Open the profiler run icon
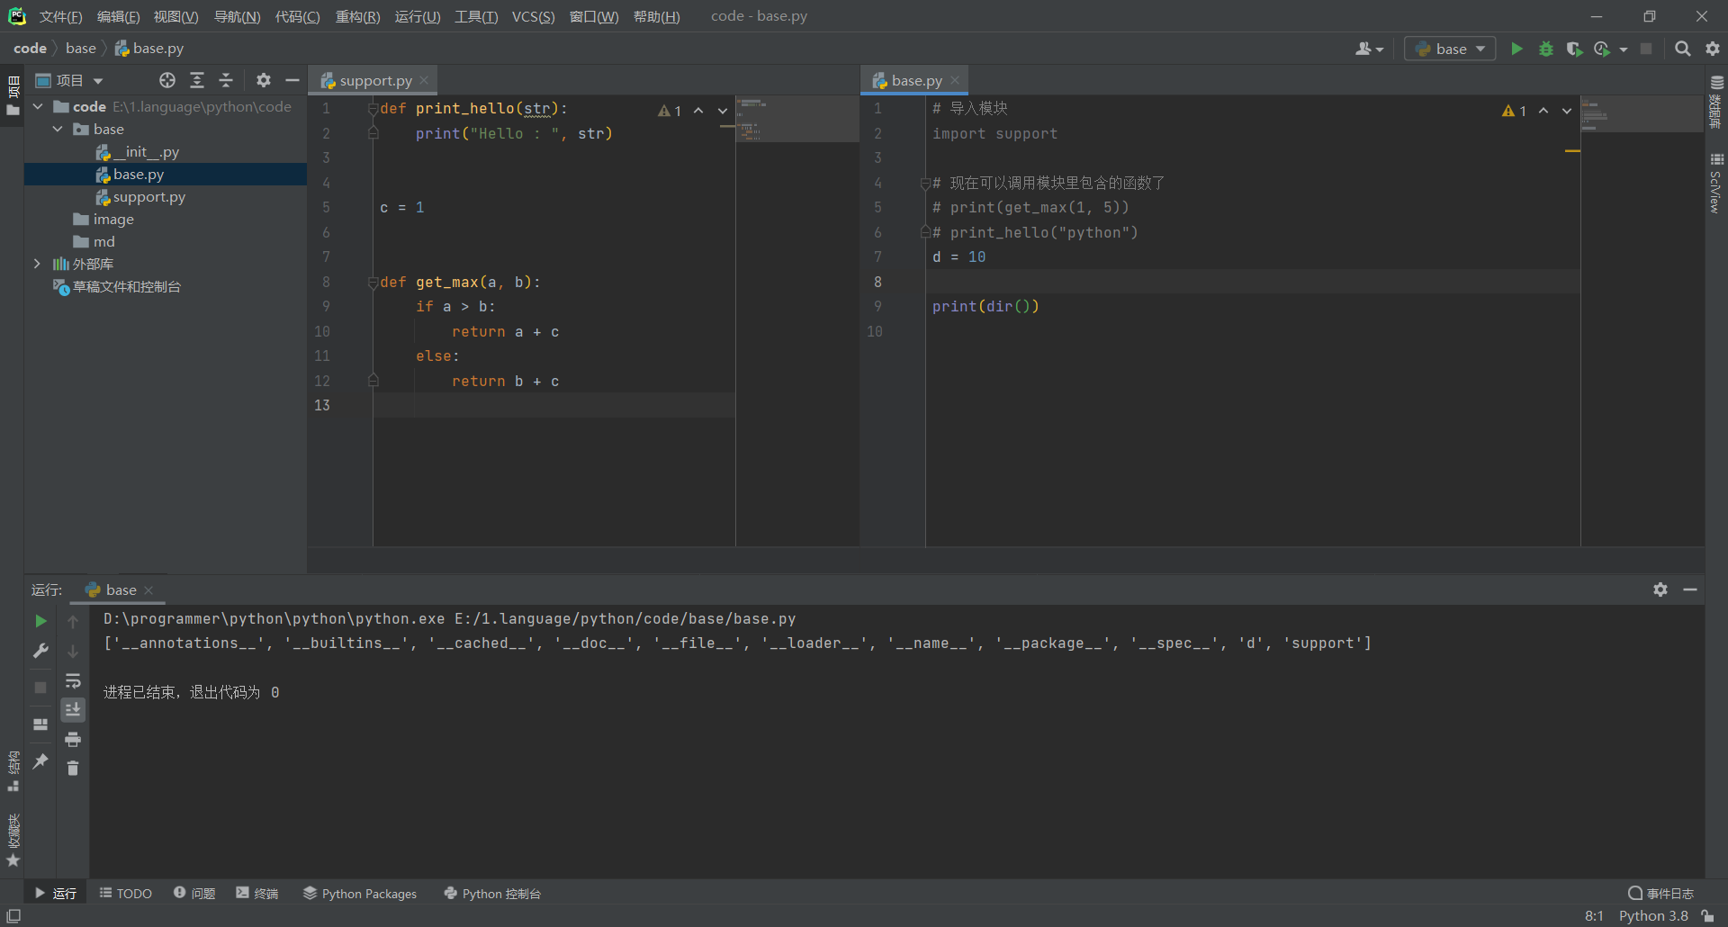This screenshot has width=1728, height=927. point(1602,49)
